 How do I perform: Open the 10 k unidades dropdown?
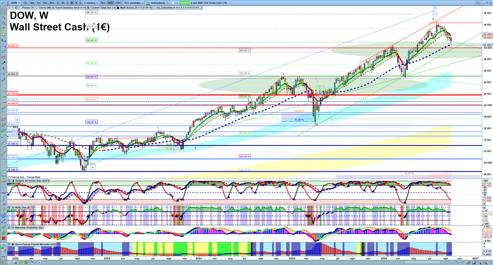click(x=134, y=3)
